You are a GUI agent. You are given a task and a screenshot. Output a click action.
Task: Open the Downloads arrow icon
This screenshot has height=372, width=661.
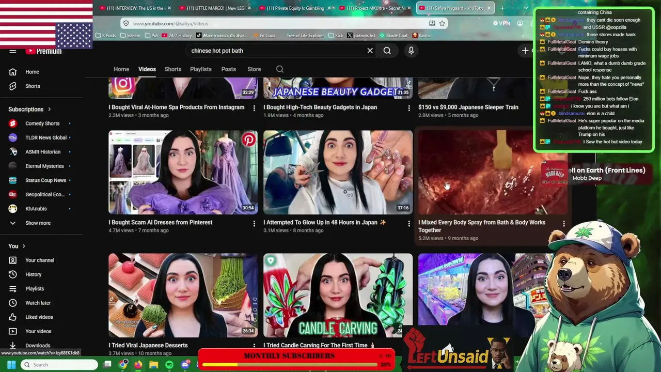(12, 345)
